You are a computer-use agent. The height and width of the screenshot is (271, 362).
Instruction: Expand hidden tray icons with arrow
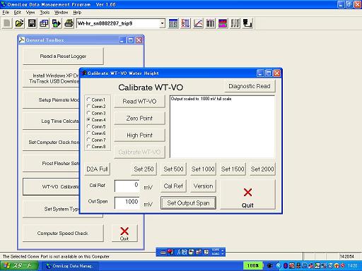(279, 266)
